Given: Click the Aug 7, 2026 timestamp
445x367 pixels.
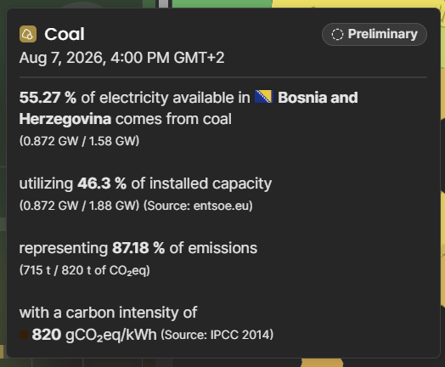Looking at the screenshot, I should click(x=121, y=58).
